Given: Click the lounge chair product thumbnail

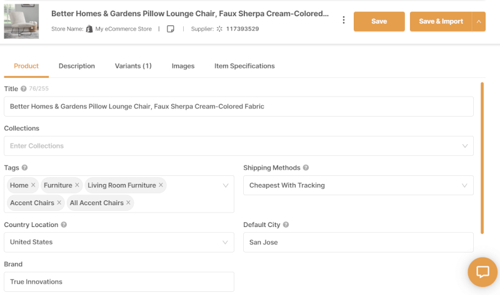Looking at the screenshot, I should click(21, 21).
